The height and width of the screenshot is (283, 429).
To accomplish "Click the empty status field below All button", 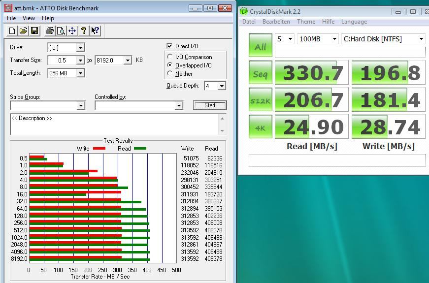I will pos(350,52).
